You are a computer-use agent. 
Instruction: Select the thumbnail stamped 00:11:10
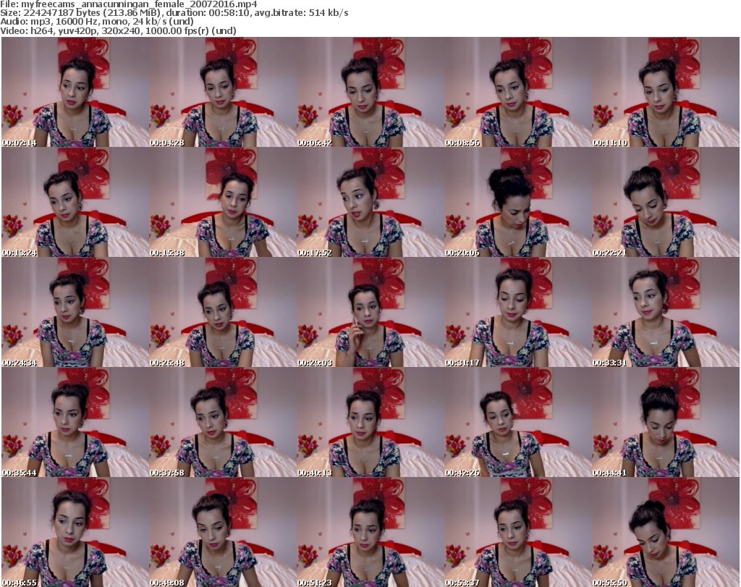point(666,92)
